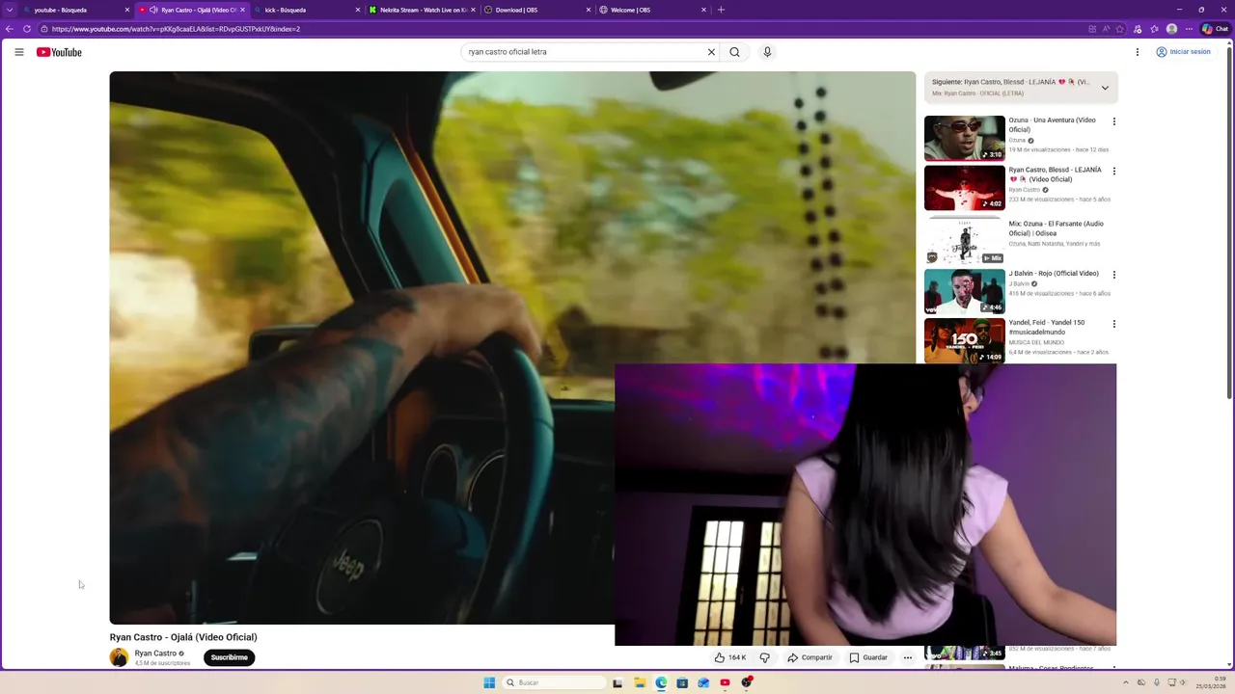The width and height of the screenshot is (1235, 694).
Task: Run the search with the magnifier button
Action: coord(734,52)
